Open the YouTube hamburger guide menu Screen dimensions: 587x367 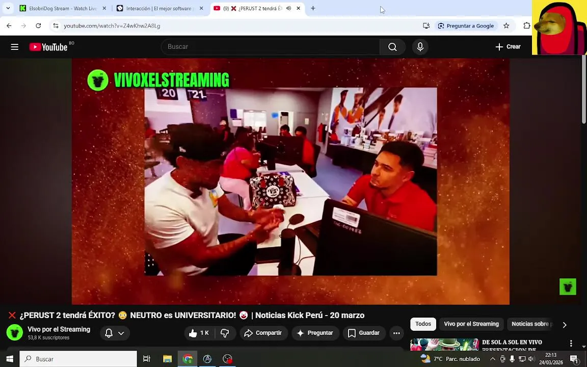click(x=15, y=47)
